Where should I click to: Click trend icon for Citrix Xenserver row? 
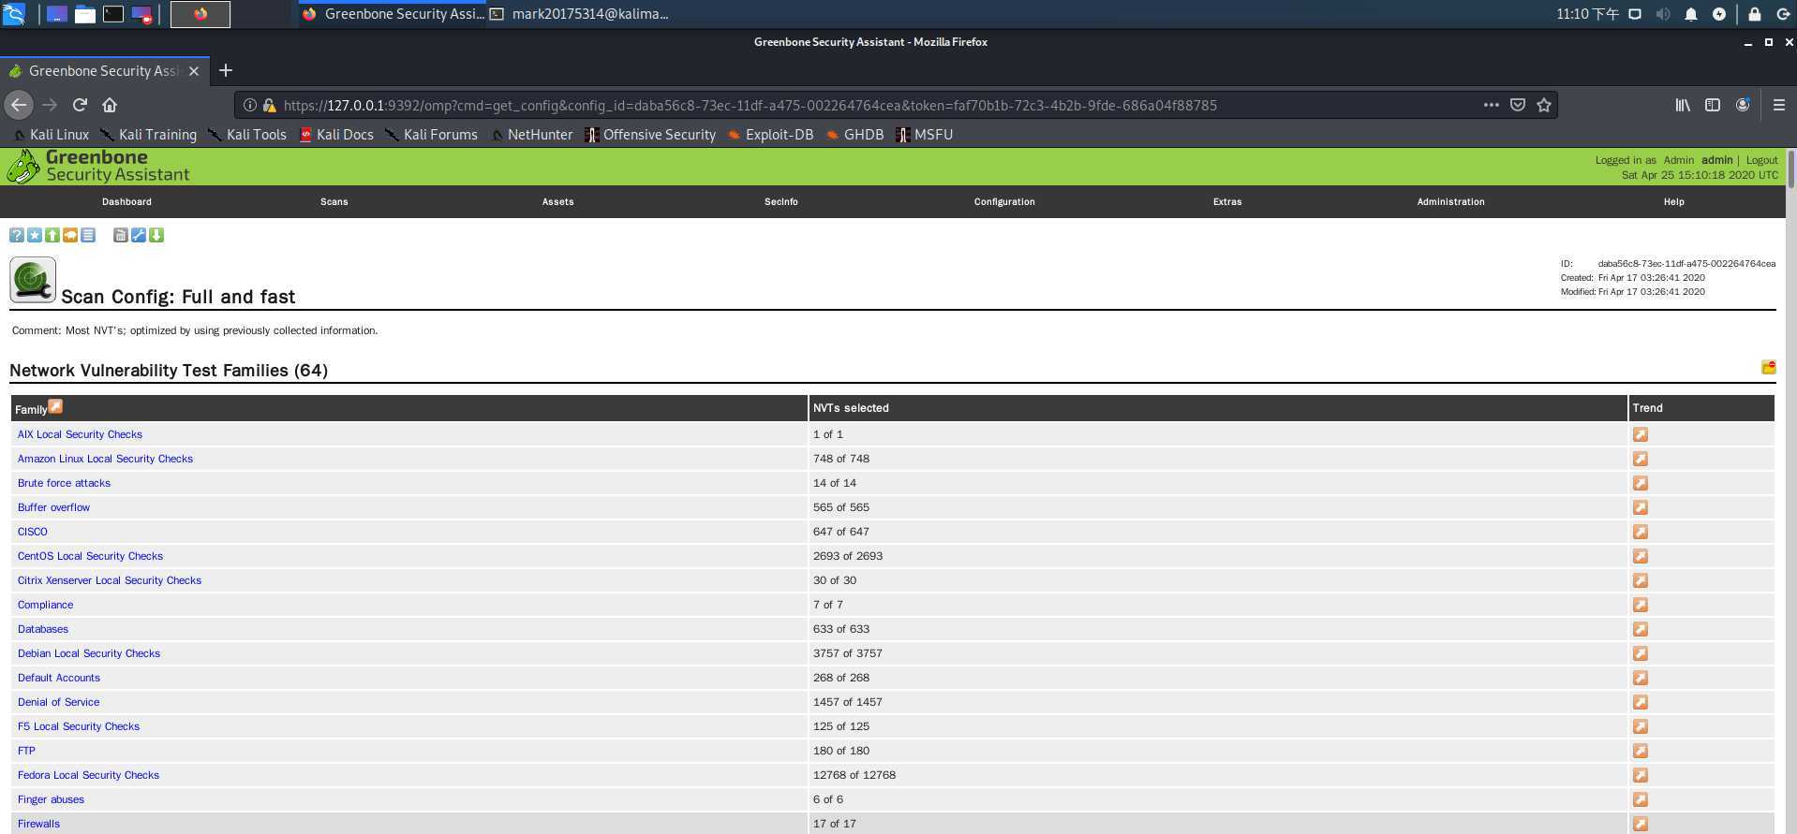tap(1640, 580)
